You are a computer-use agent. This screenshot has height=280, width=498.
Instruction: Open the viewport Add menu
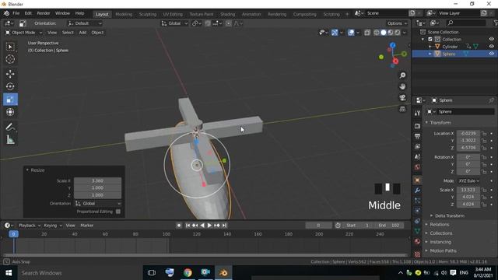click(82, 33)
